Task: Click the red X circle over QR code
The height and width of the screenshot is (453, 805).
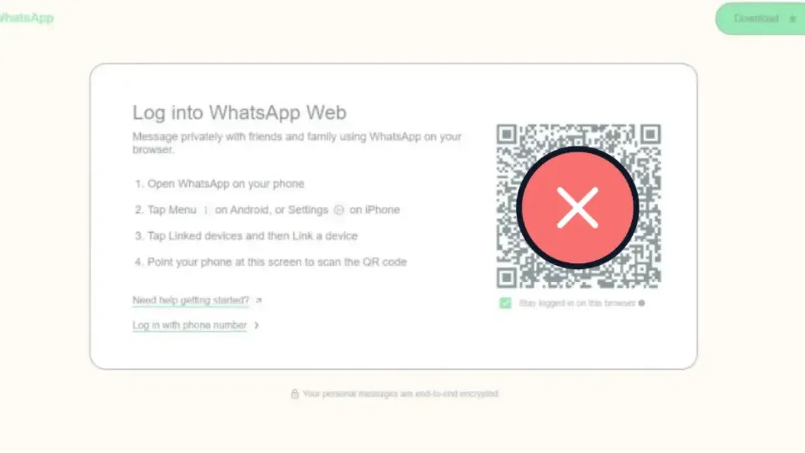Action: coord(578,207)
